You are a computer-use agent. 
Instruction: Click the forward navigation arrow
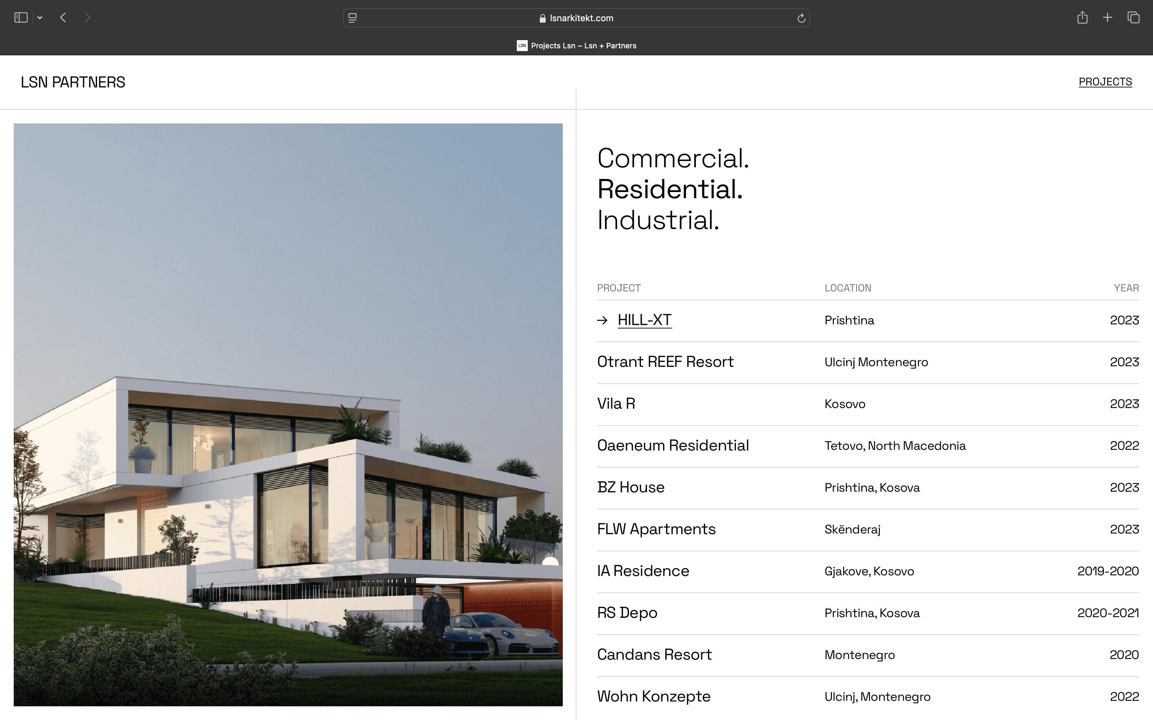coord(87,17)
